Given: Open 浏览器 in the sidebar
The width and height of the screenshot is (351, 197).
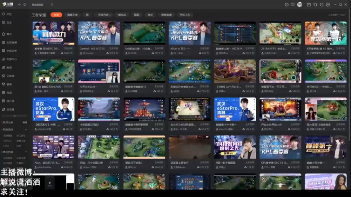Looking at the screenshot, I should click(8, 109).
